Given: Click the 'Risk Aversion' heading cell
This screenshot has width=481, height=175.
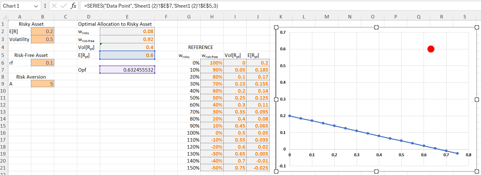Looking at the screenshot, I should point(31,77).
